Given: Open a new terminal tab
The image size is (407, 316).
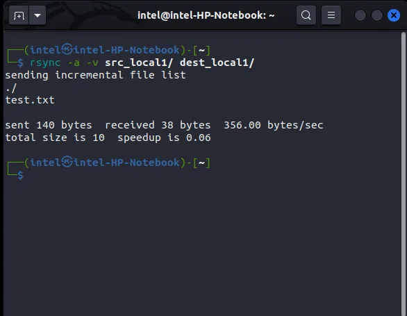Looking at the screenshot, I should coord(19,15).
